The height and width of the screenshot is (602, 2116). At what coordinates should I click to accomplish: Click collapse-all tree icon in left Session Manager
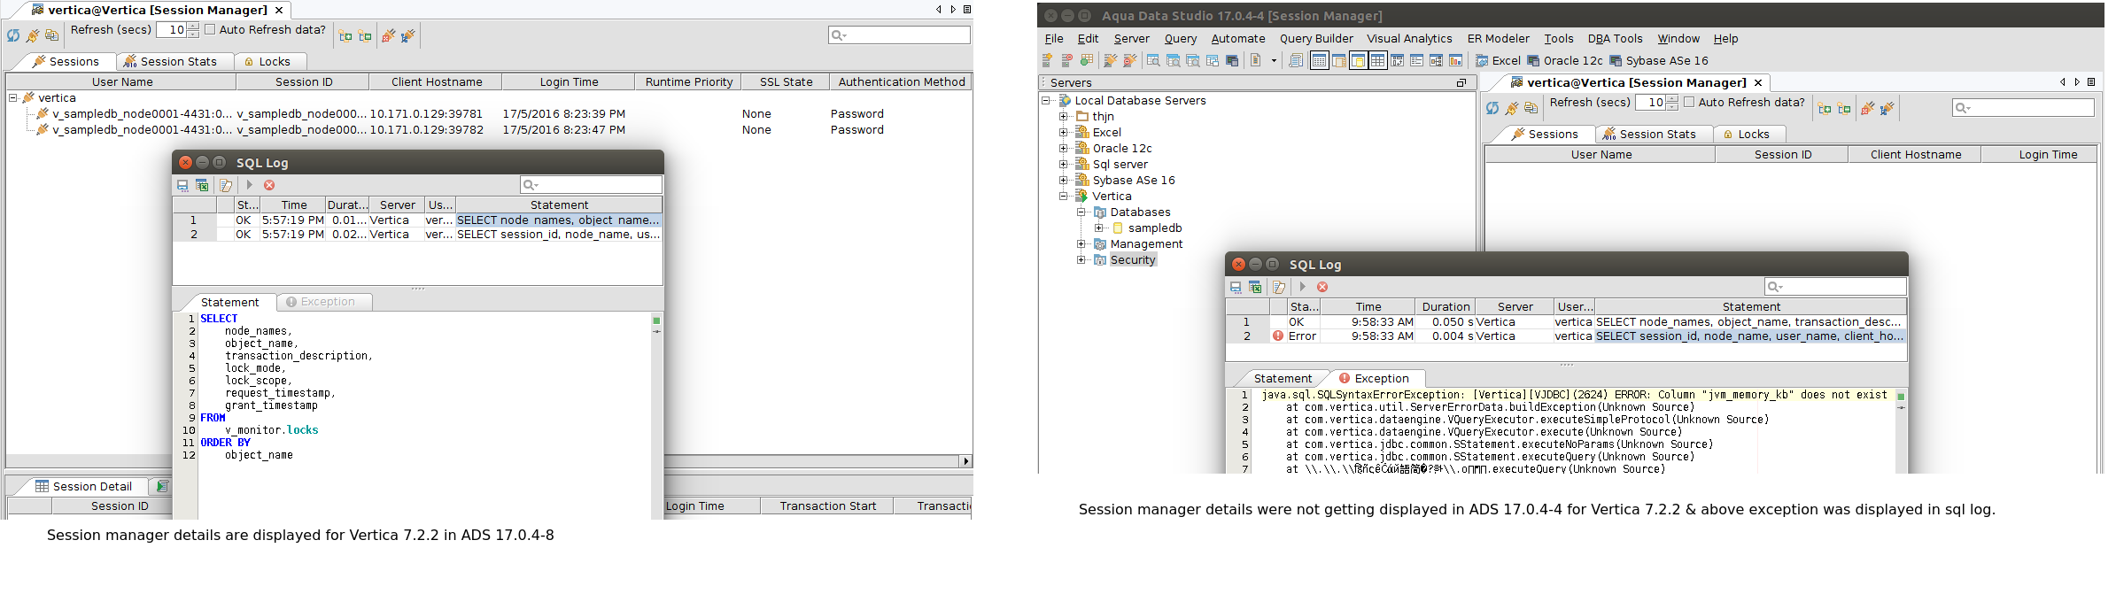click(x=365, y=35)
